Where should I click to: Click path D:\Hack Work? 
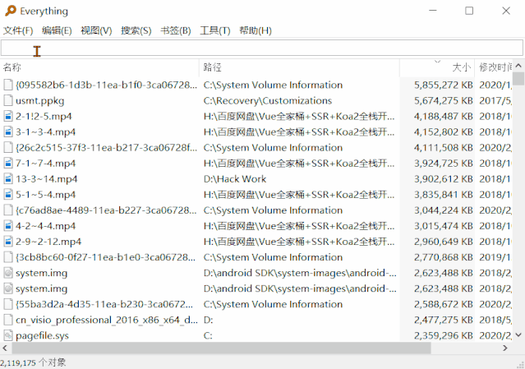tap(235, 179)
